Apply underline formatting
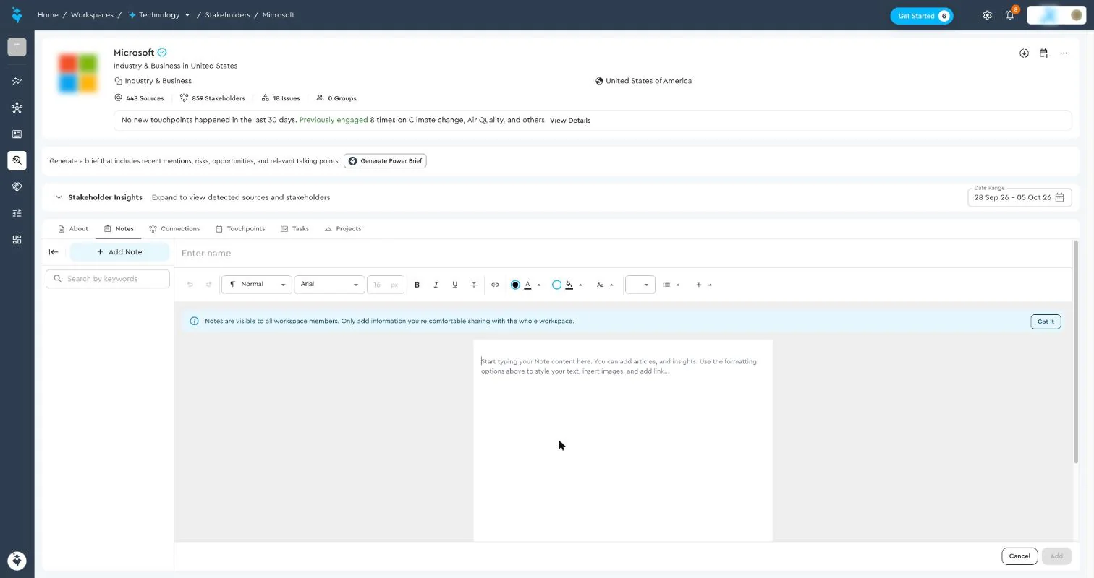Image resolution: width=1094 pixels, height=578 pixels. pyautogui.click(x=454, y=285)
